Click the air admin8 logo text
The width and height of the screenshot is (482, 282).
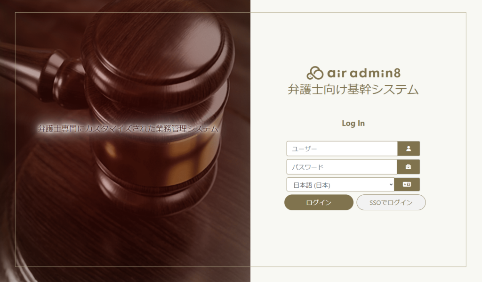364,73
